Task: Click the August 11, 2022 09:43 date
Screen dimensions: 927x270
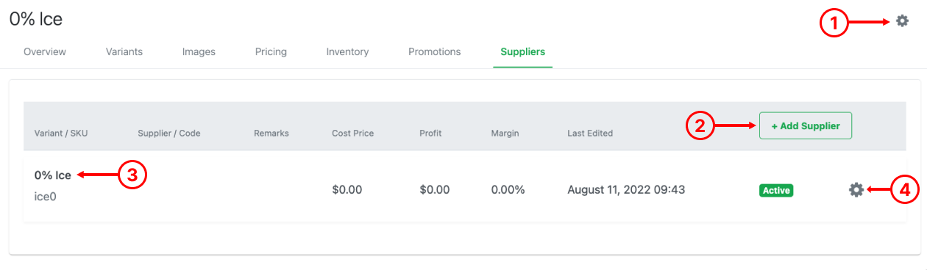Action: click(x=626, y=189)
